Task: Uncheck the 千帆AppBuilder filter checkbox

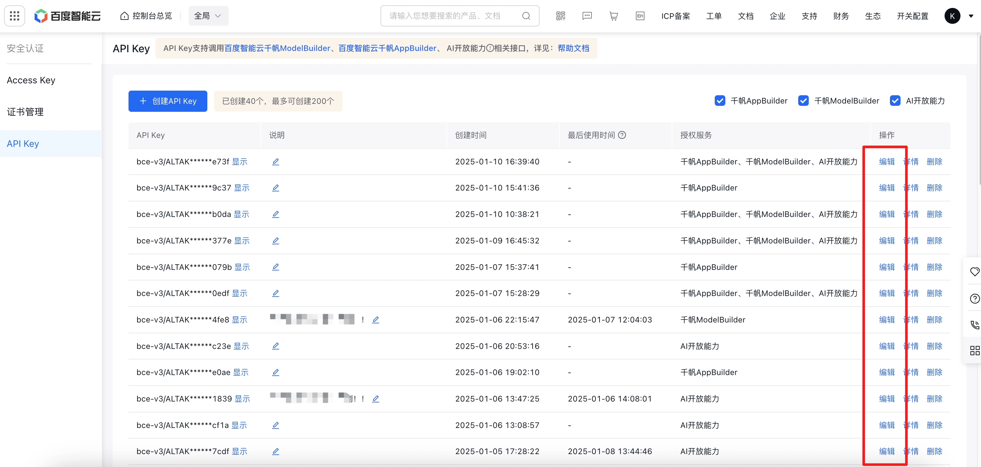Action: (720, 101)
